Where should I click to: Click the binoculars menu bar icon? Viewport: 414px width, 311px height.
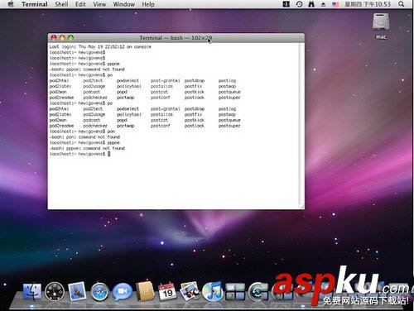(311, 4)
